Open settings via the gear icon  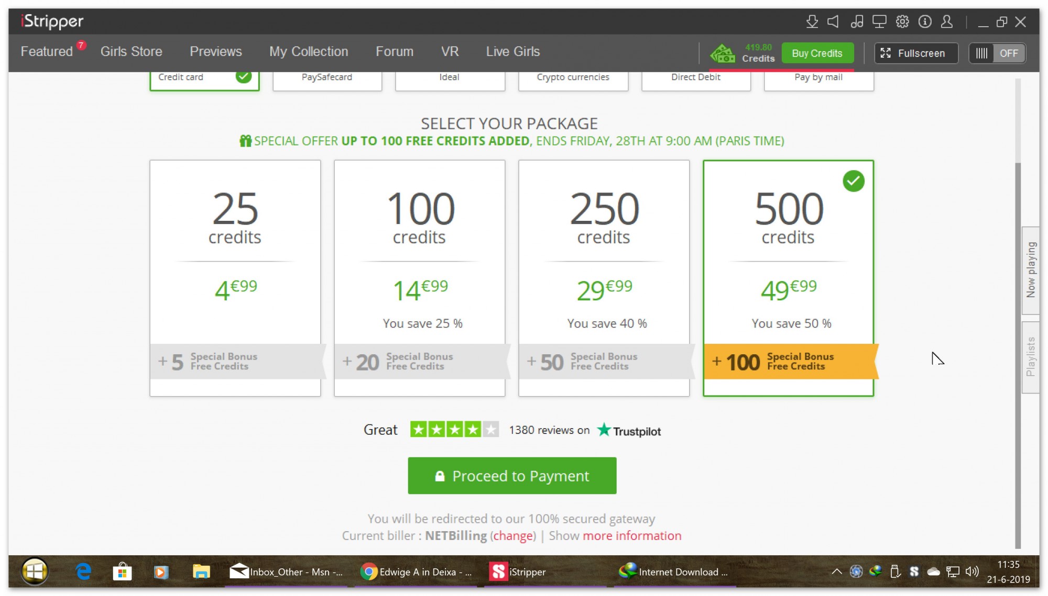tap(902, 21)
